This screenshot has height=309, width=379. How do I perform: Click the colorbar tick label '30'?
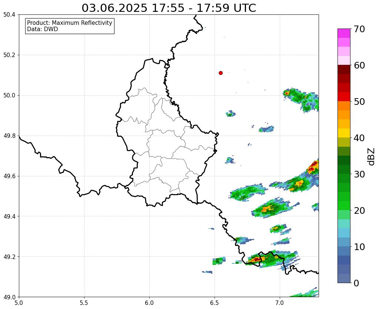click(x=359, y=174)
